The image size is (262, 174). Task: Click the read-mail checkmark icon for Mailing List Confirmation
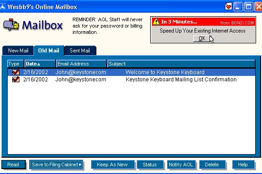click(x=16, y=80)
